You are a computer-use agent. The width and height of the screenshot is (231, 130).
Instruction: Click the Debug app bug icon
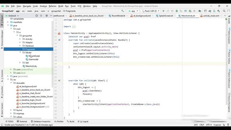click(176, 11)
